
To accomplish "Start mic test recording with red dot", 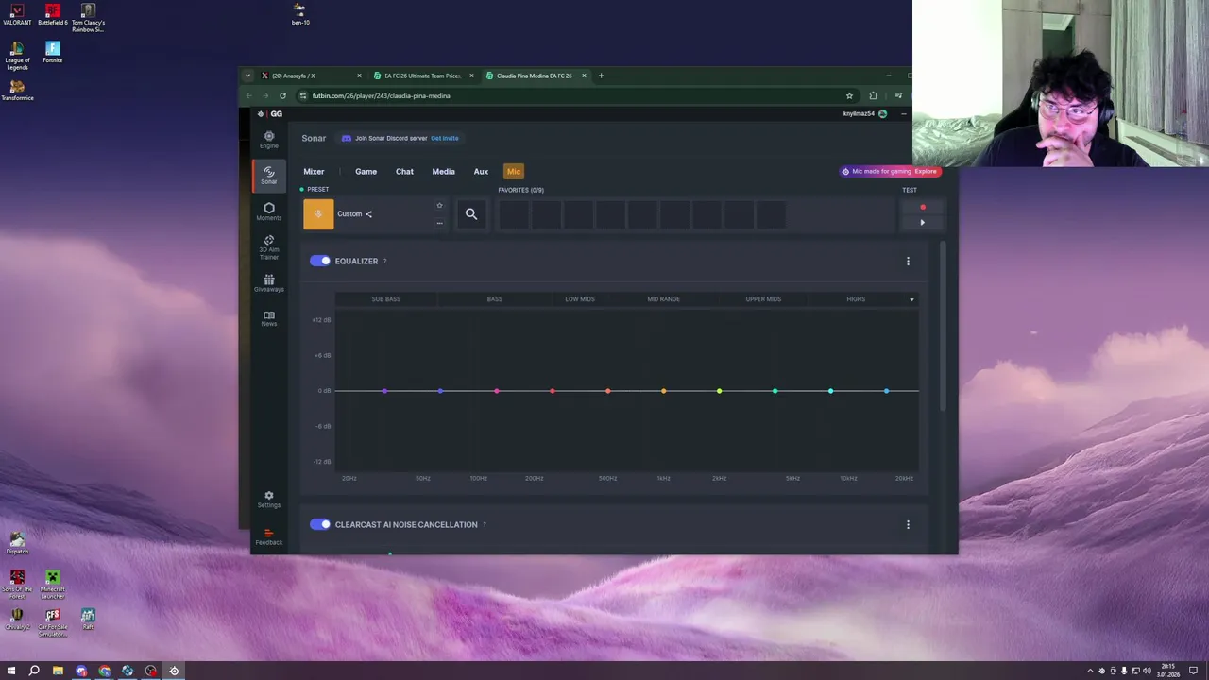I will [923, 207].
